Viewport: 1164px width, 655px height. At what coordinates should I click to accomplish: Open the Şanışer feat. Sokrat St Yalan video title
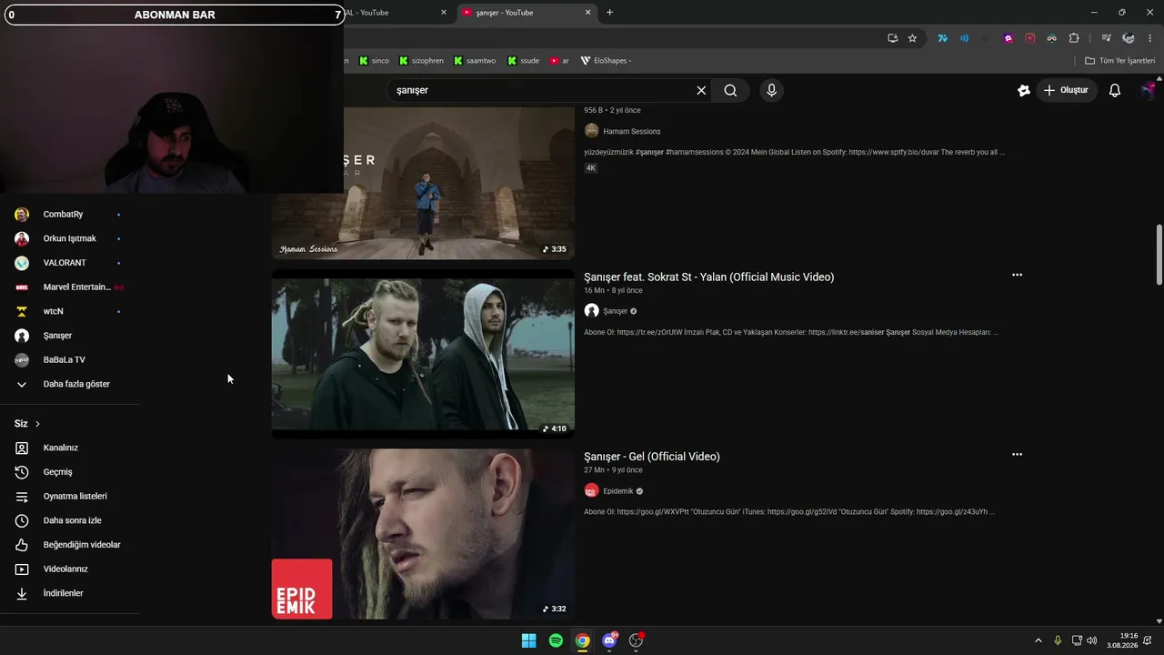[x=708, y=277]
